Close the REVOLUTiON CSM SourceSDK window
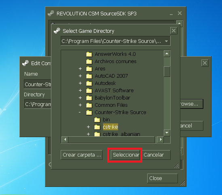Image resolution: width=222 pixels, height=195 pixels. (180, 13)
